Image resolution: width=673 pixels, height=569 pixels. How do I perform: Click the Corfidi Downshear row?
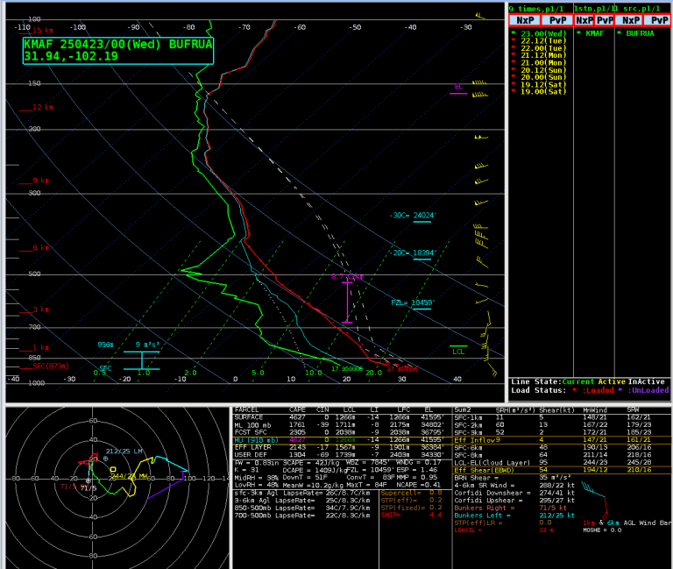pos(514,493)
